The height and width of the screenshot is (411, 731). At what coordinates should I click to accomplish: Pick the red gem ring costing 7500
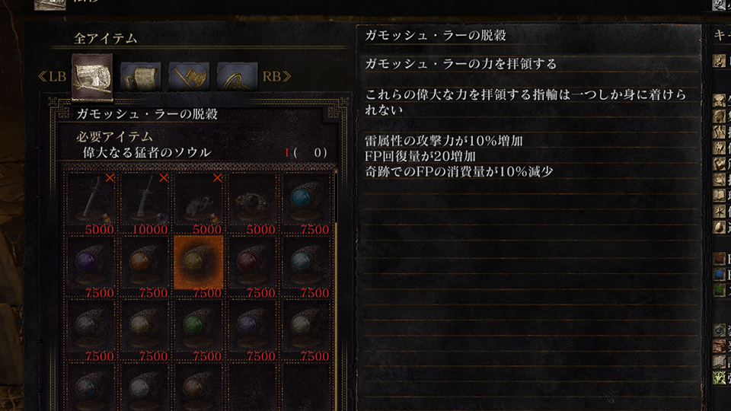[x=253, y=266]
